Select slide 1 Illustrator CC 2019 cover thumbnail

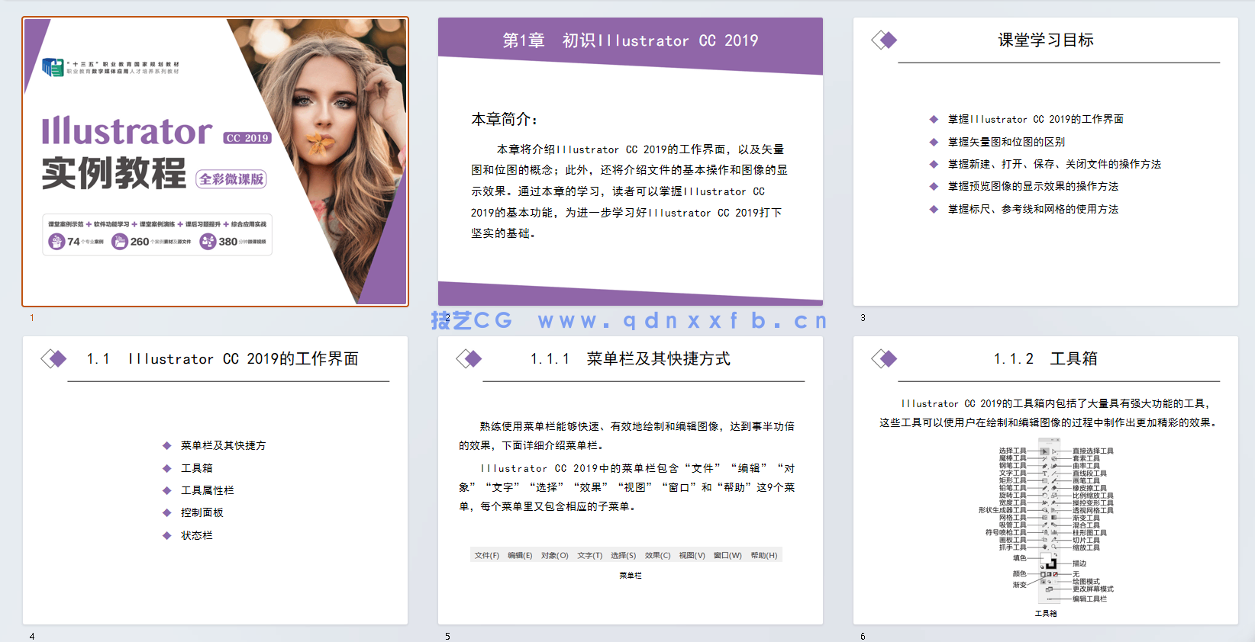click(215, 162)
